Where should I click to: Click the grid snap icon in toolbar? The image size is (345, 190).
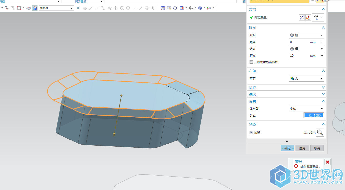click(153, 8)
